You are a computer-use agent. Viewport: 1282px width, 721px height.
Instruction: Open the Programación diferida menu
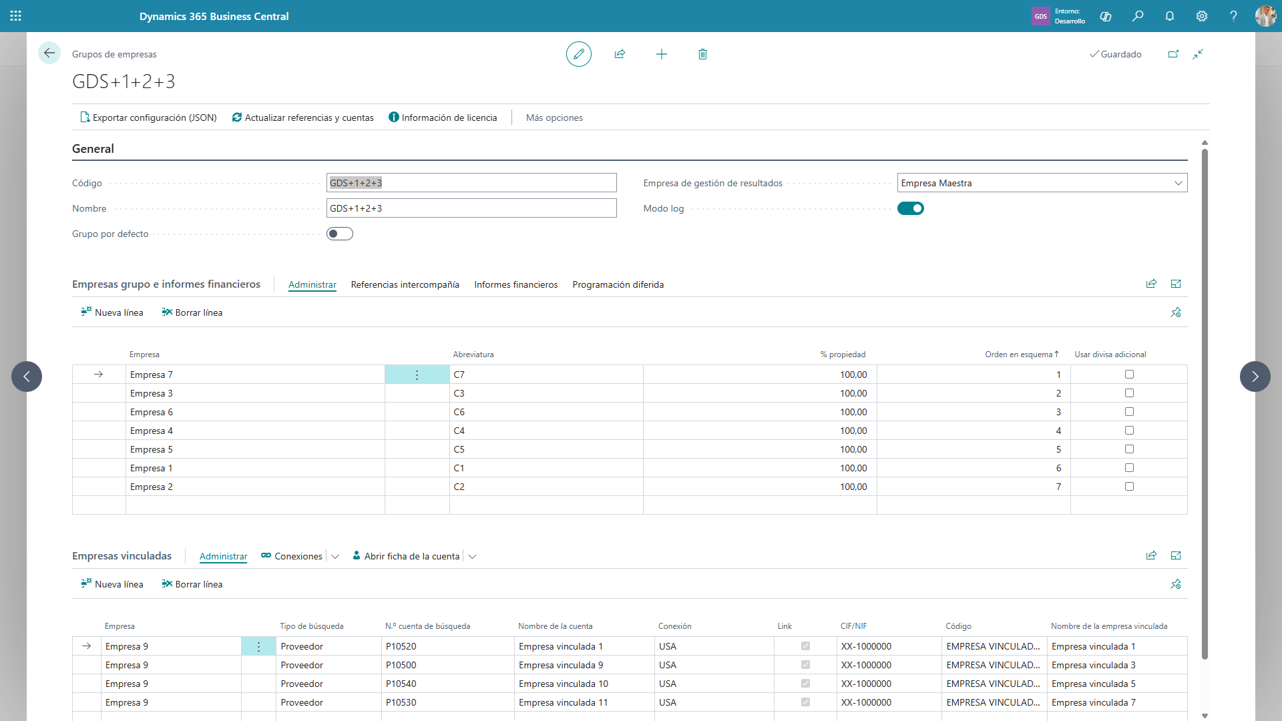coord(618,284)
